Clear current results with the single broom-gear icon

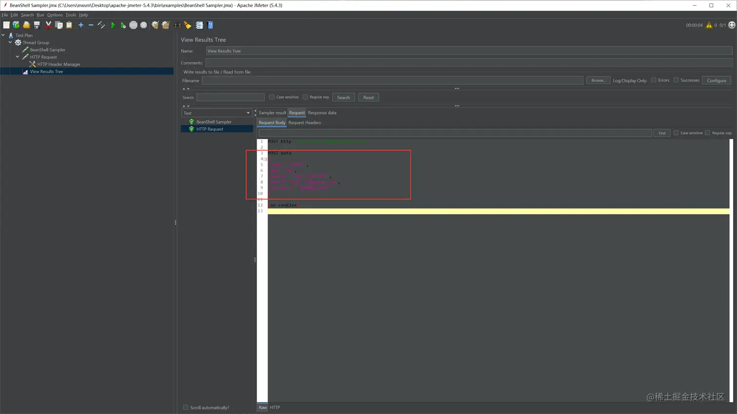click(155, 25)
